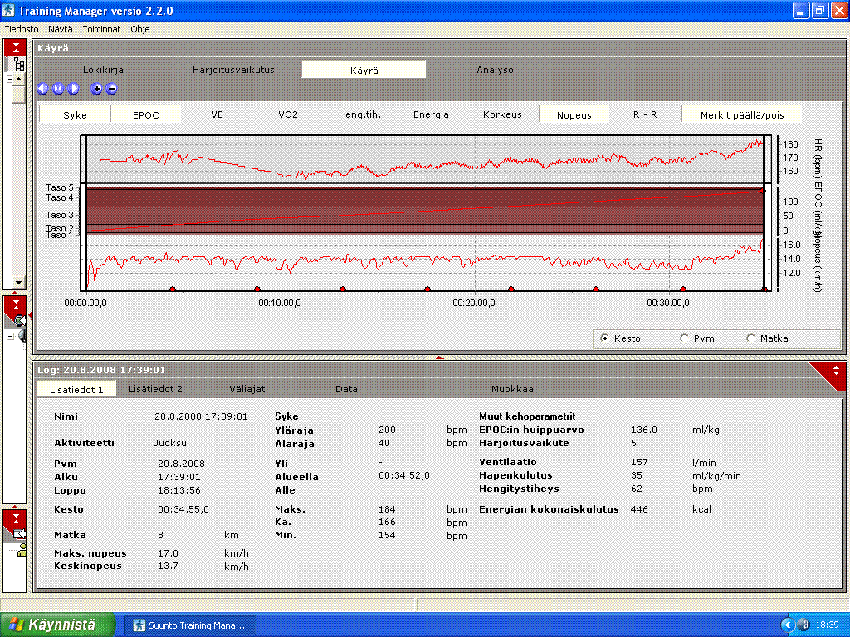Click the blue right arrow navigation icon
The width and height of the screenshot is (850, 637).
pos(73,89)
